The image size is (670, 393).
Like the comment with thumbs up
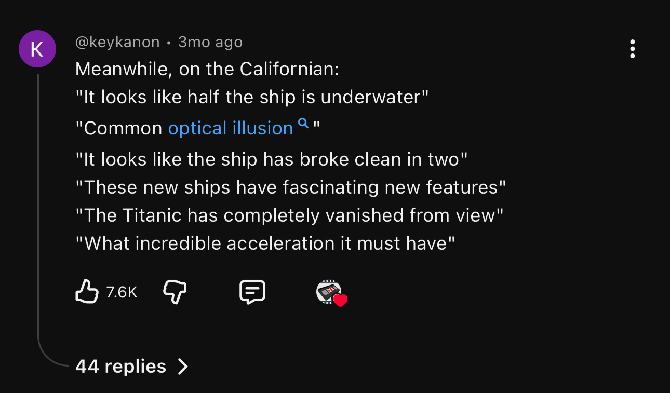87,292
